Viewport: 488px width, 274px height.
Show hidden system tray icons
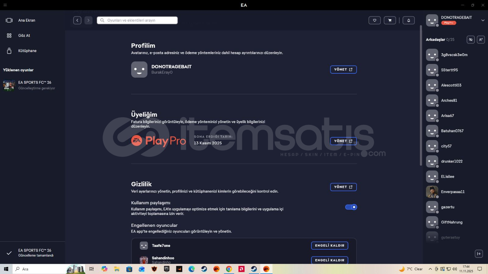(x=430, y=269)
